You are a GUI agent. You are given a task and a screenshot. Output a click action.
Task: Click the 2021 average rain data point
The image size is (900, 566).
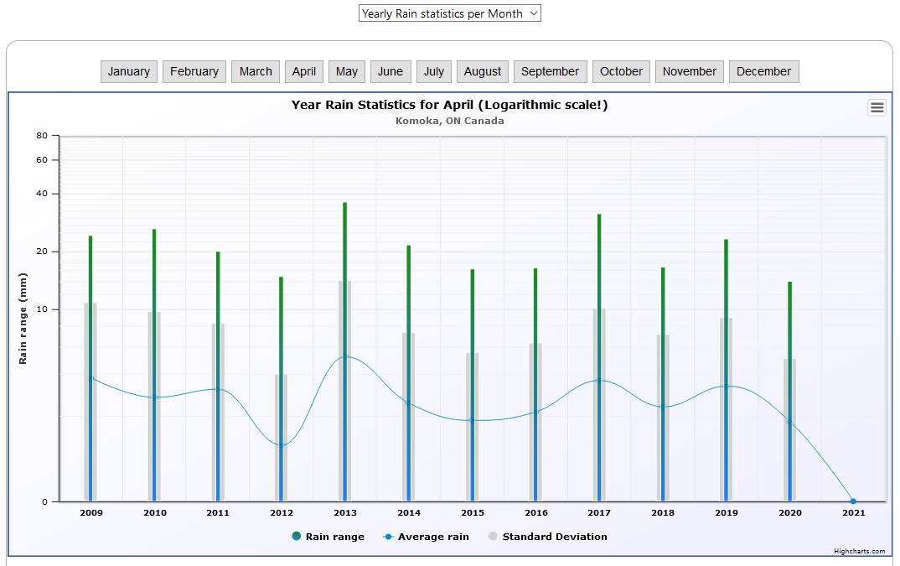tap(853, 501)
